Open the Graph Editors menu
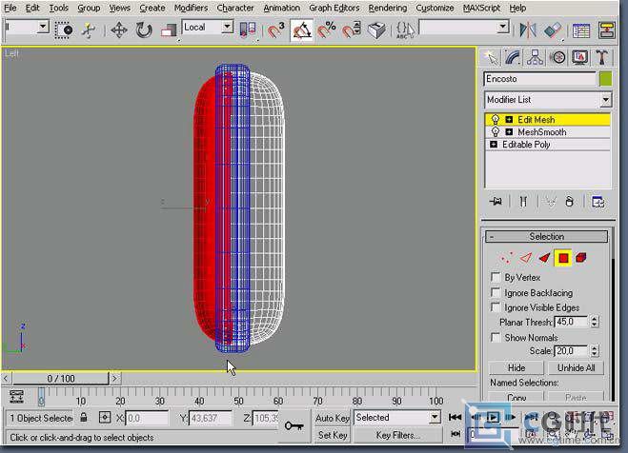 coord(334,8)
